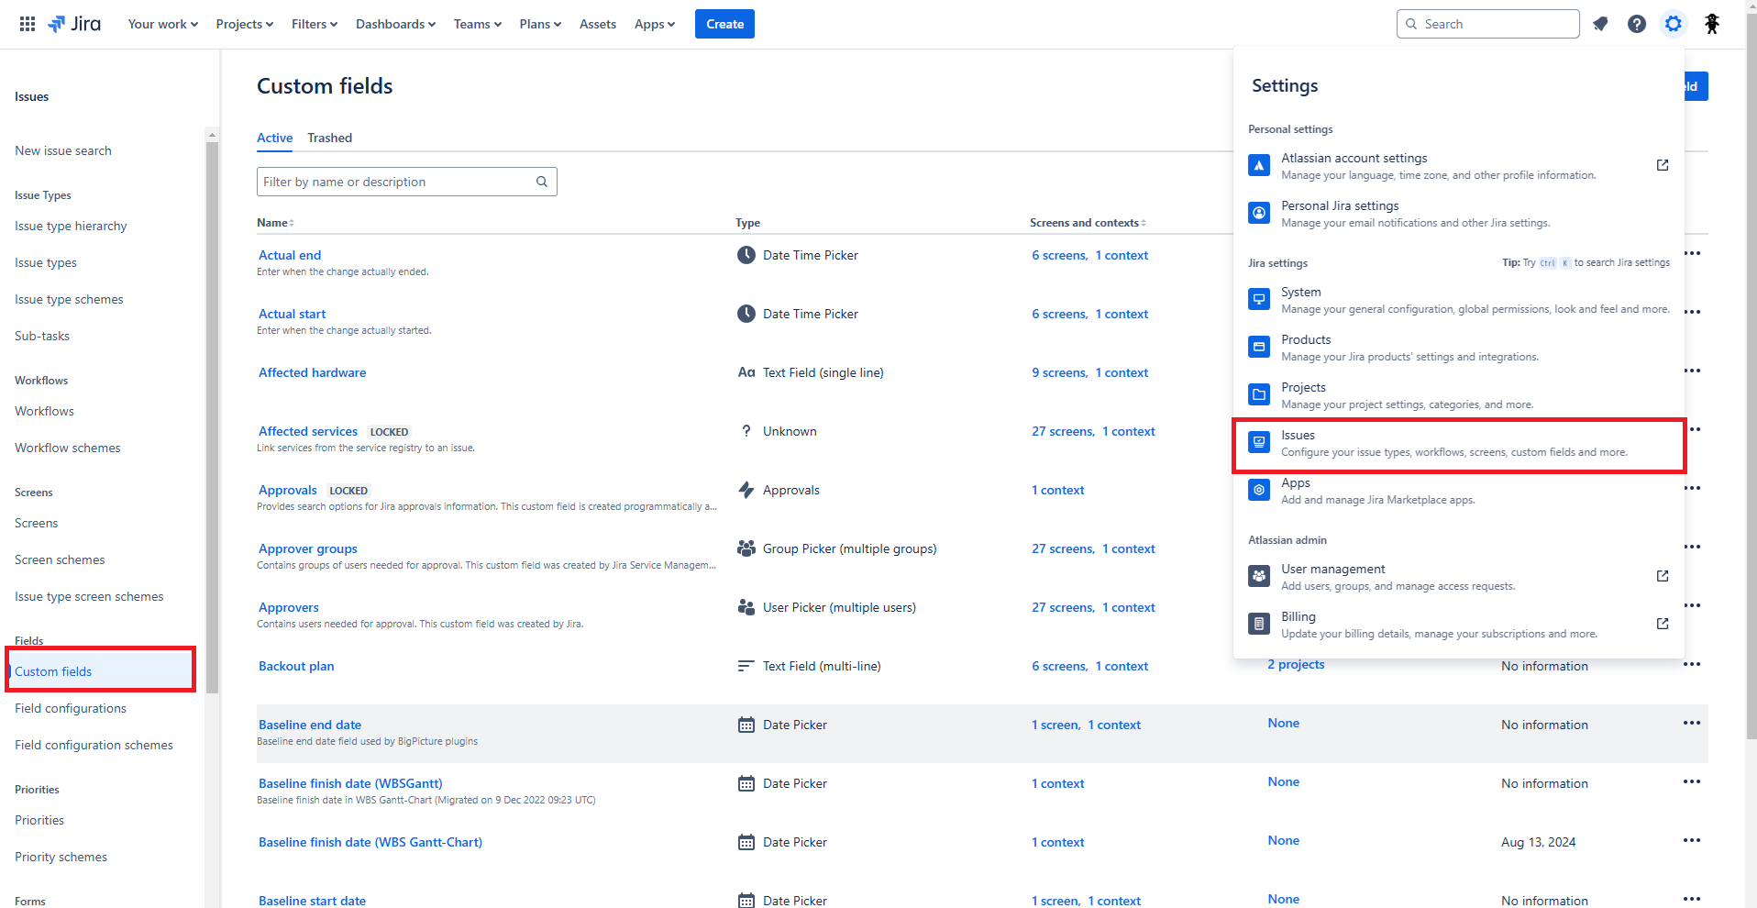Open more actions for Backout plan row
This screenshot has width=1757, height=908.
[1692, 664]
